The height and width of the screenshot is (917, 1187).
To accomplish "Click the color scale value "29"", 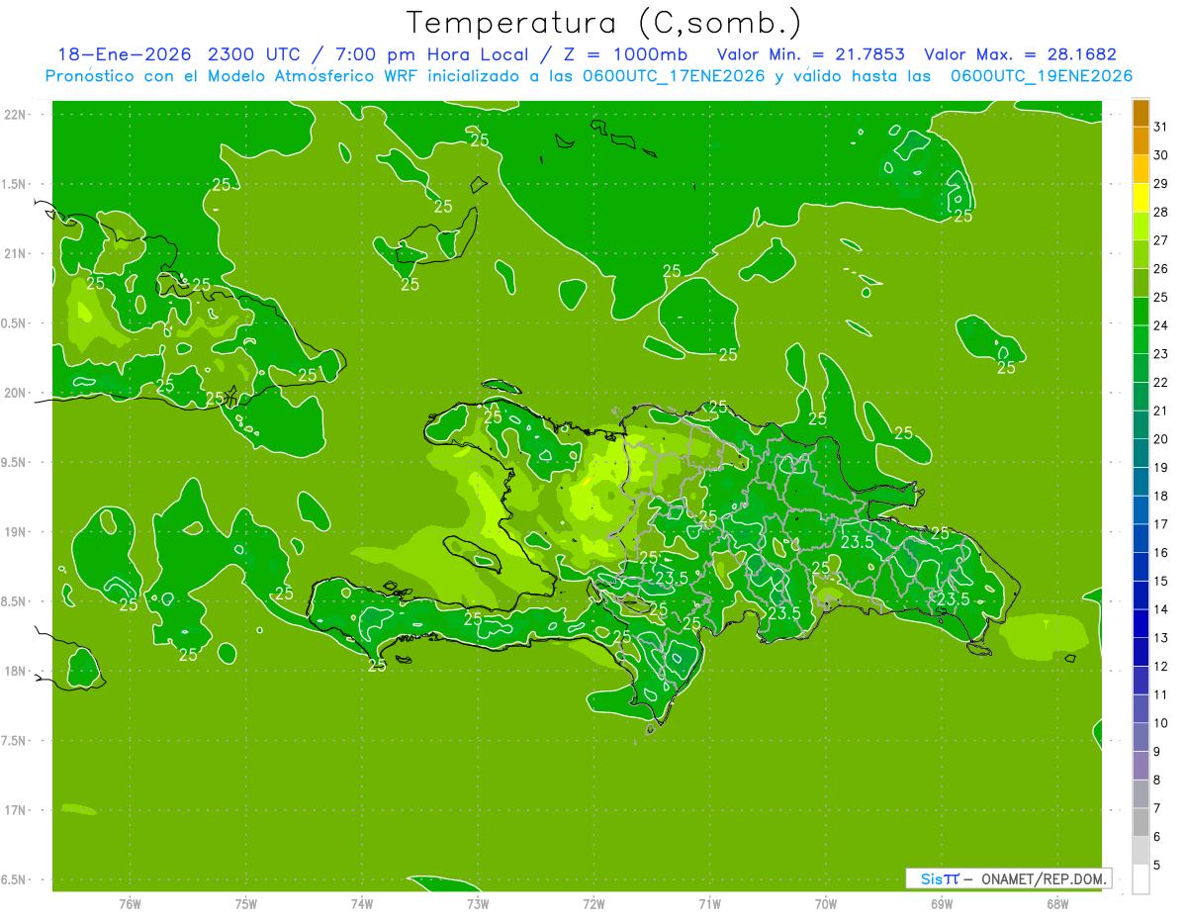I will pos(1161,184).
